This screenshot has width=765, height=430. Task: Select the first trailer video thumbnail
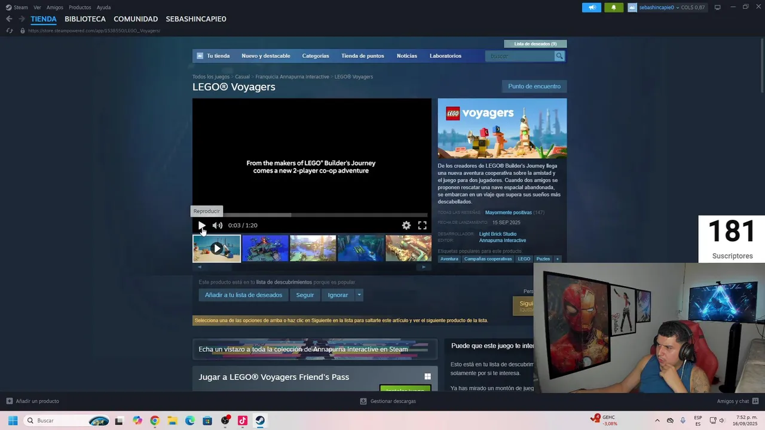pos(216,248)
